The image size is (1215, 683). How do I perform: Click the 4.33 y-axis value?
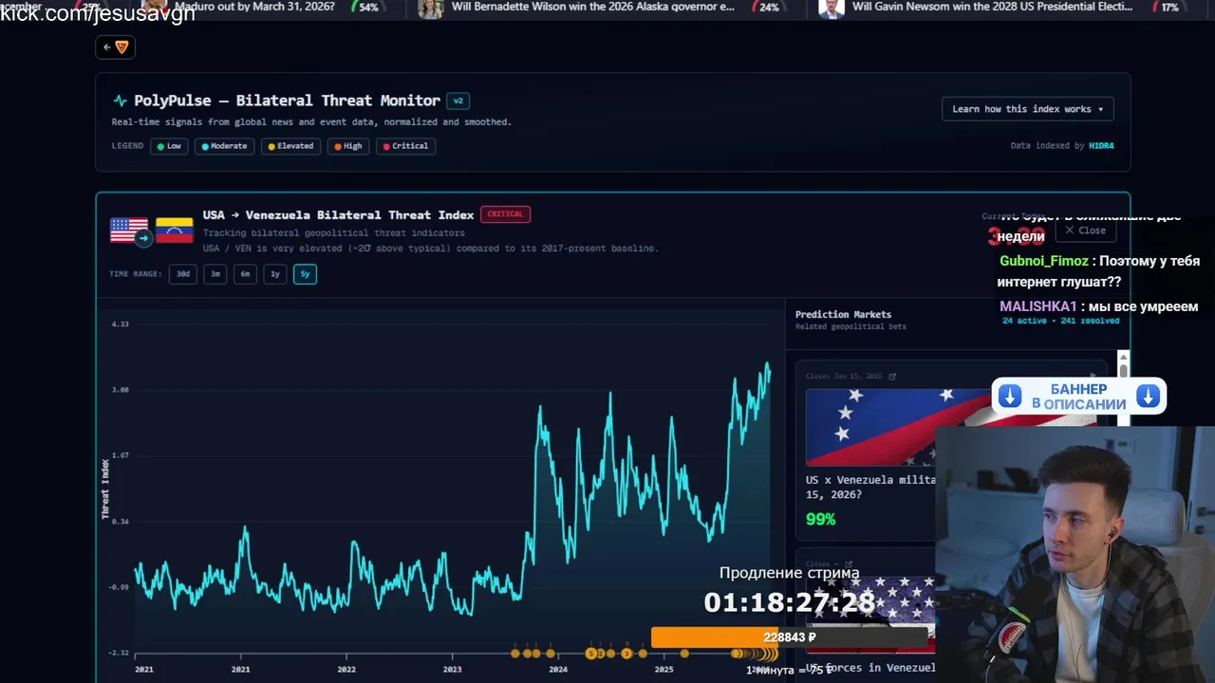120,324
